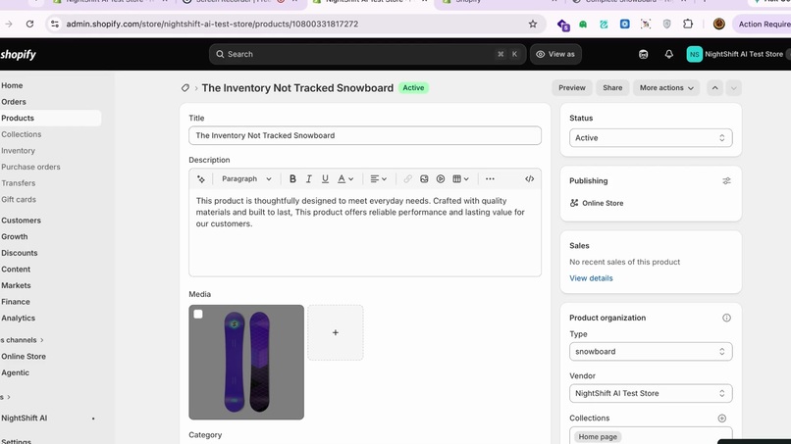Click add collection plus icon
The height and width of the screenshot is (444, 791).
coord(722,419)
